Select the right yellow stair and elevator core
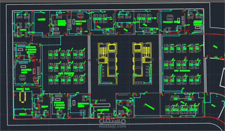225x131 pixels. (142, 63)
